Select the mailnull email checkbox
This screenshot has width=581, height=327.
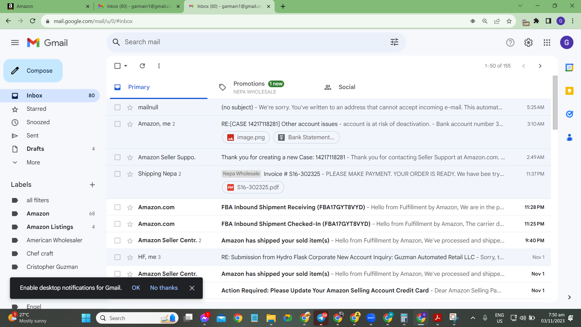tap(117, 107)
